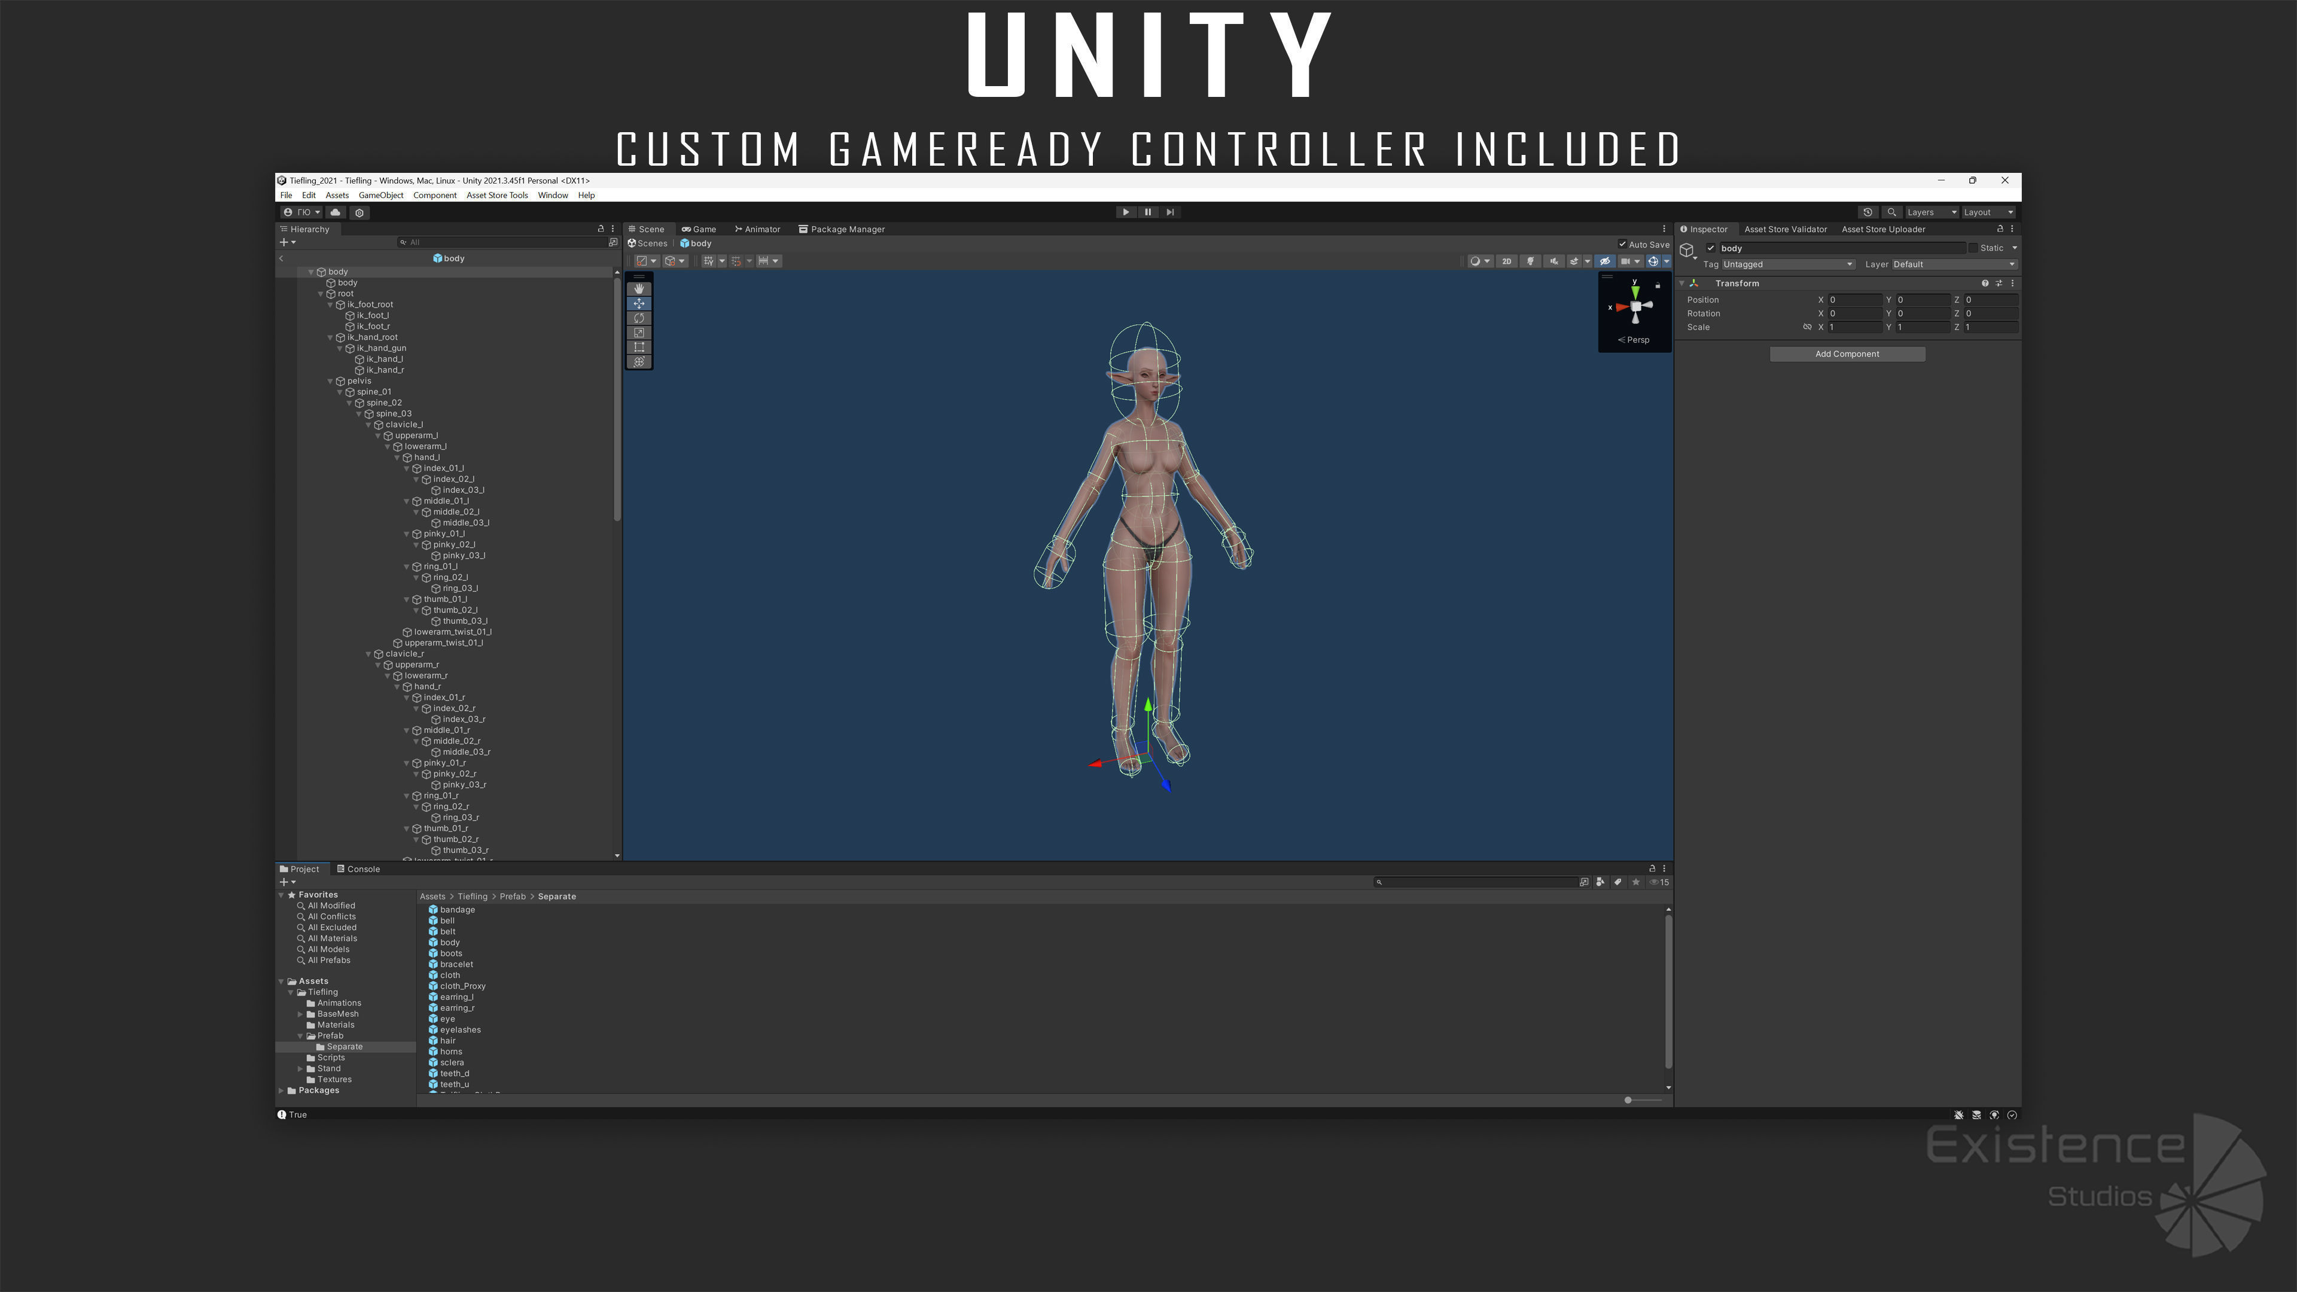The width and height of the screenshot is (2297, 1292).
Task: Click the Play button
Action: click(x=1125, y=212)
